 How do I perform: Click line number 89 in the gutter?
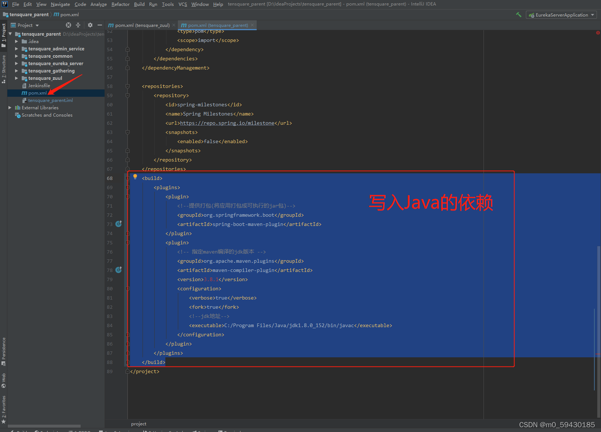[110, 371]
